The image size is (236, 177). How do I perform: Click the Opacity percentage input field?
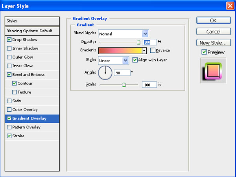coord(149,42)
